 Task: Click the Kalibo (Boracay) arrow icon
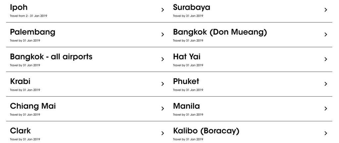point(326,133)
